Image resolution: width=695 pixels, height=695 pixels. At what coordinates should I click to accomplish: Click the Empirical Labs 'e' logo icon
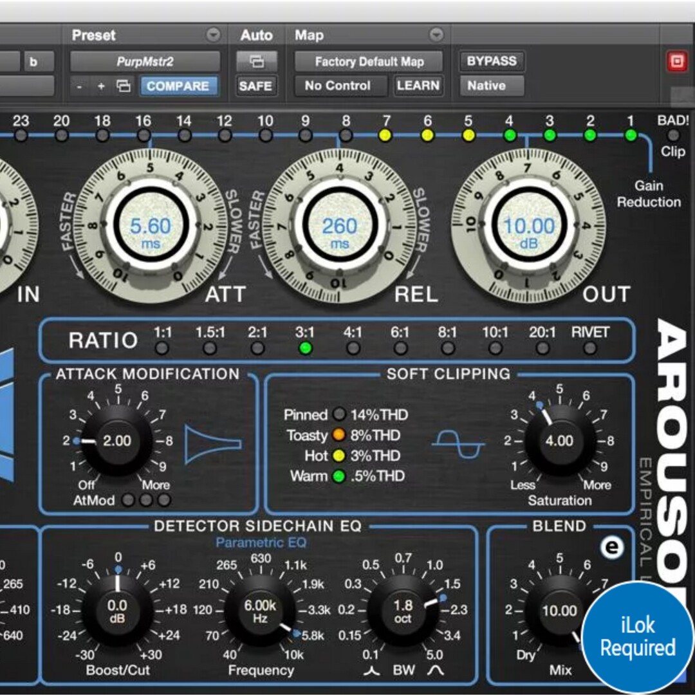coord(612,548)
